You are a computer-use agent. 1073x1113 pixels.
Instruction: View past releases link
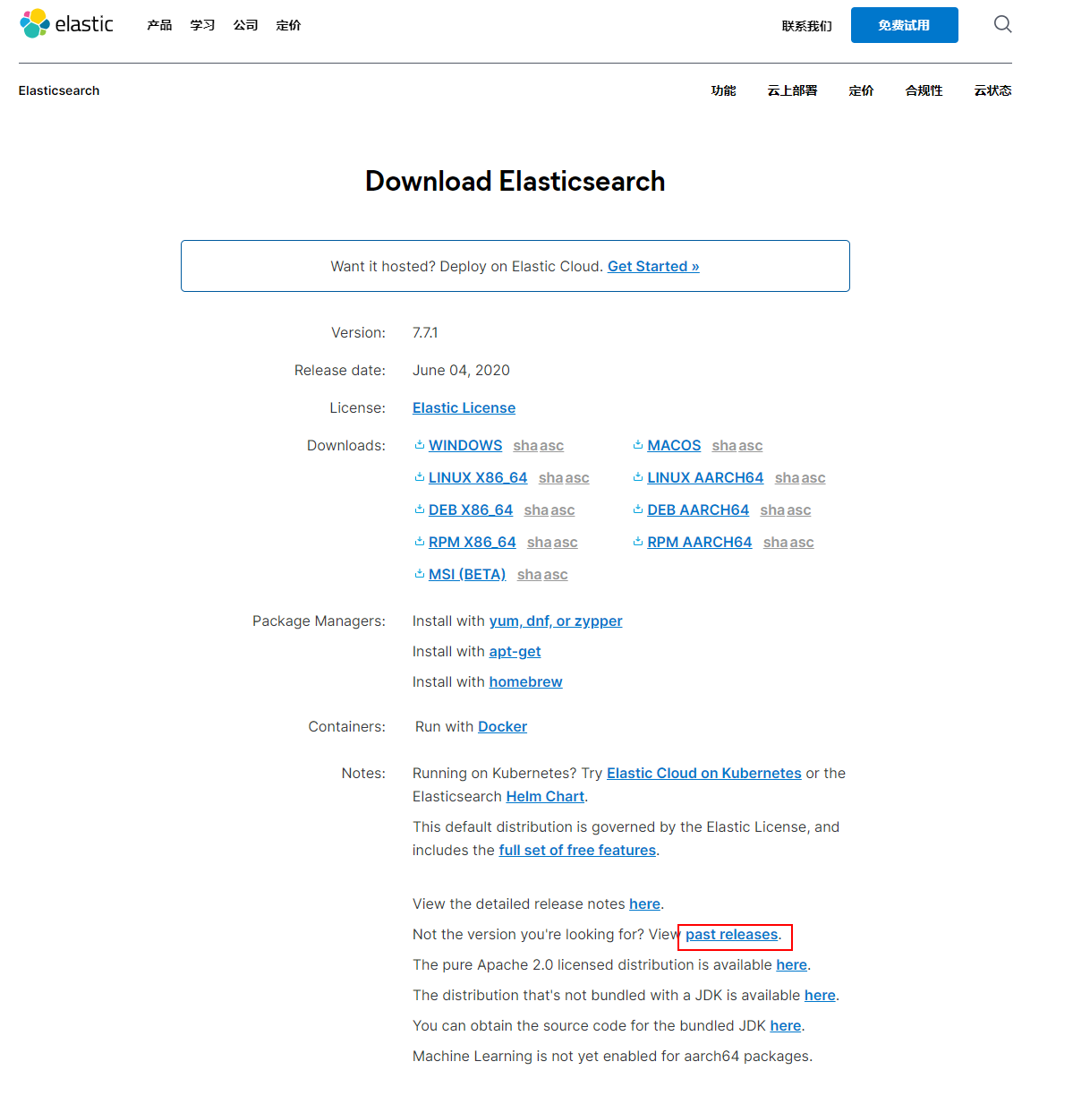click(732, 934)
